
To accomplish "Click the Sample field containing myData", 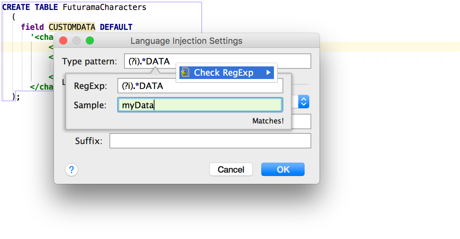I will click(x=200, y=105).
